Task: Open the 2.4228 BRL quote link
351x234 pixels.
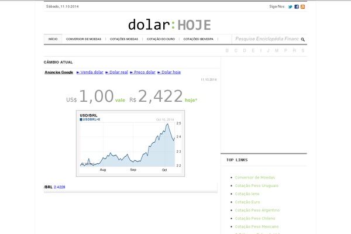Action: point(59,187)
